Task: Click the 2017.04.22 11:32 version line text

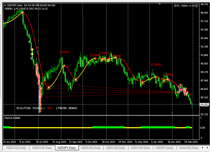Action: (x=26, y=9)
